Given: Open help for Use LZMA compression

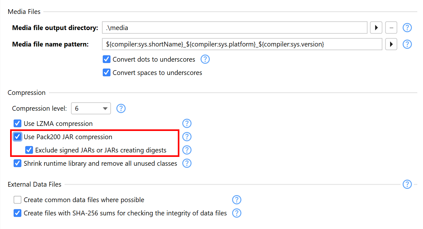Looking at the screenshot, I should point(187,123).
